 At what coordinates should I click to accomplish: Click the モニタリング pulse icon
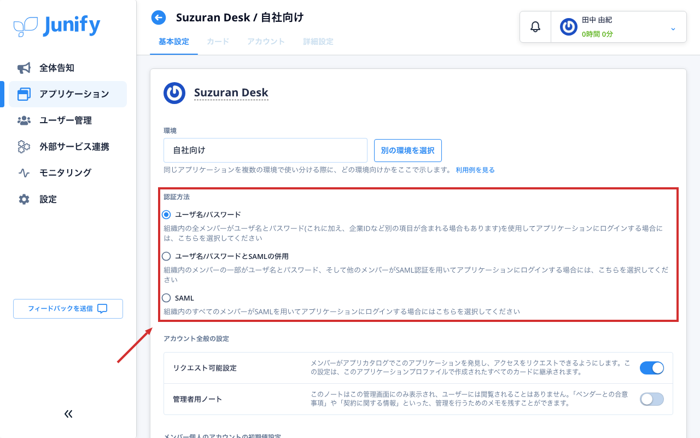(24, 173)
